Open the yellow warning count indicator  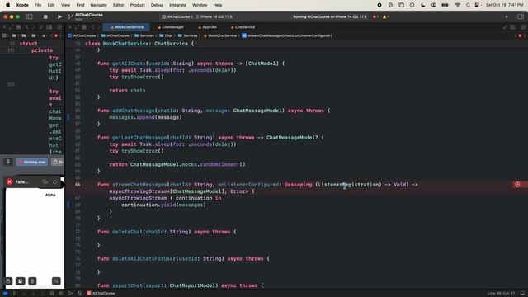(x=385, y=16)
